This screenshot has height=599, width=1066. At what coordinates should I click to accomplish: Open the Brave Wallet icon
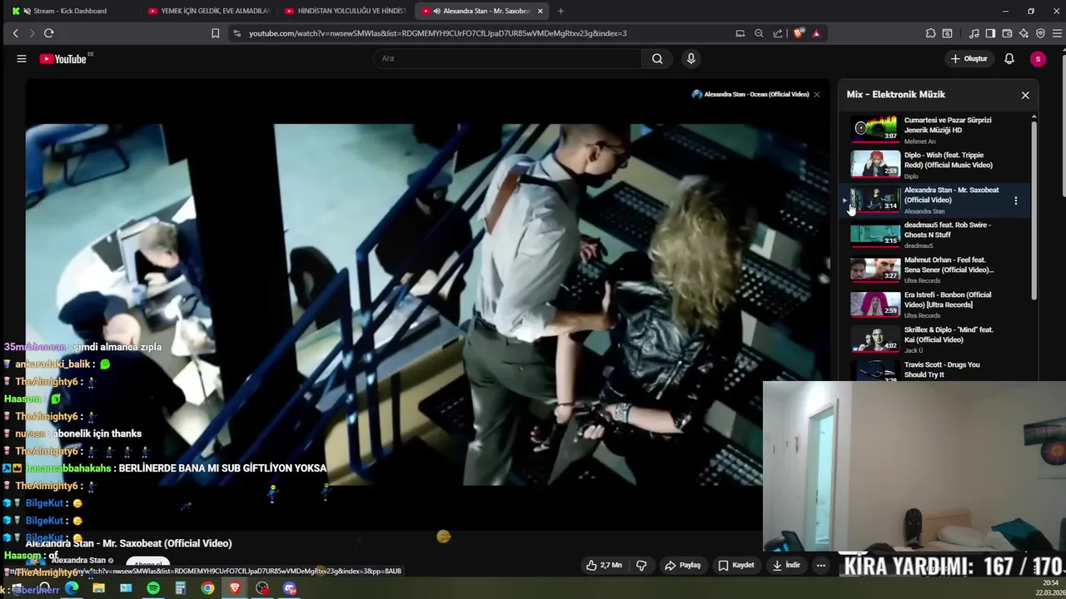coord(1007,33)
